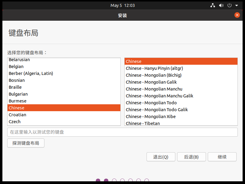Click 继续 to continue installation
Screen dimensions: 245x184
tap(222, 157)
